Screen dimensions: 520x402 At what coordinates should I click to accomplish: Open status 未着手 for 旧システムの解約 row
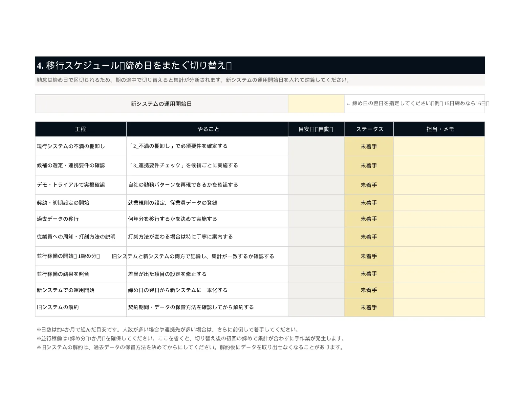pyautogui.click(x=369, y=307)
